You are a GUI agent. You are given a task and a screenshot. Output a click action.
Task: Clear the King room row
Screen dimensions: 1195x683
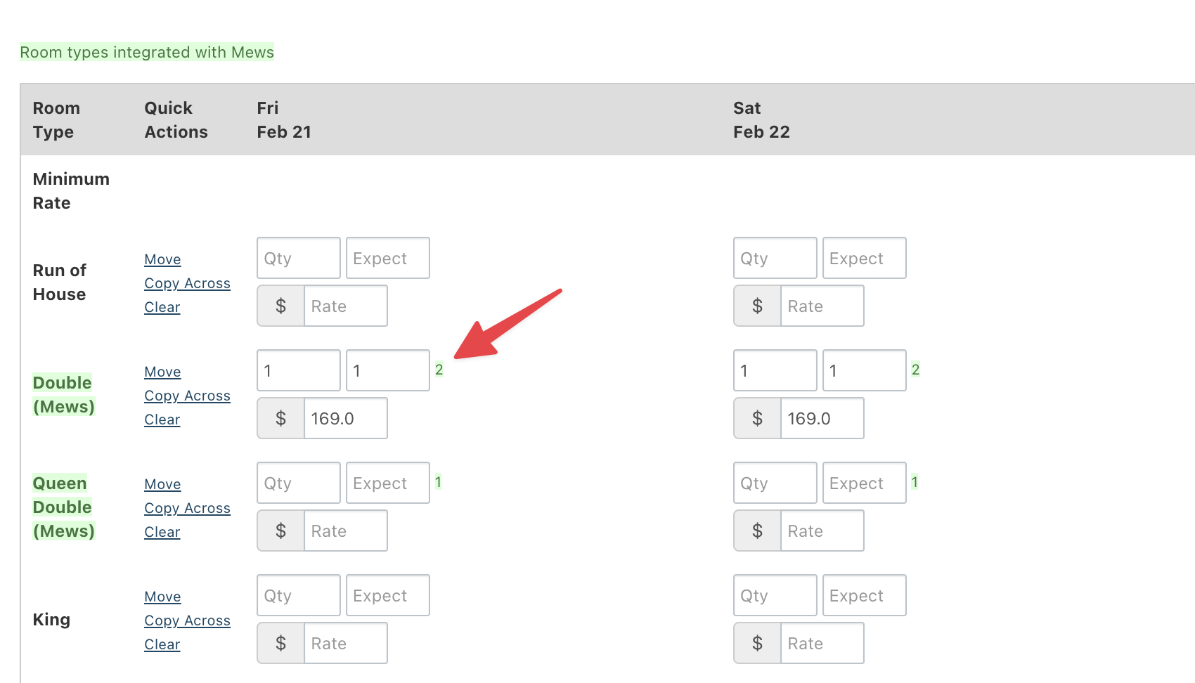(162, 644)
